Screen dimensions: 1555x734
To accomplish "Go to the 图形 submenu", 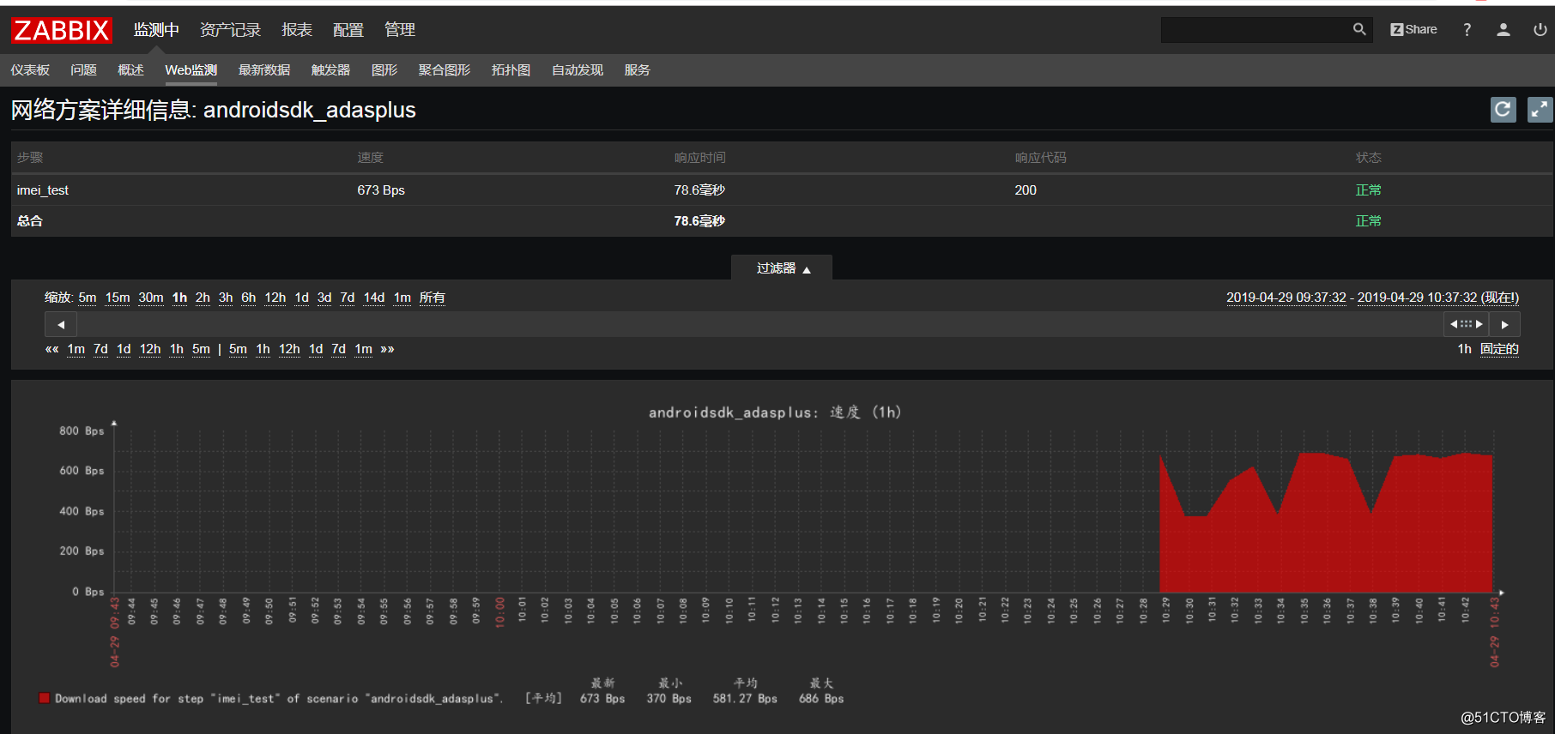I will click(x=384, y=70).
